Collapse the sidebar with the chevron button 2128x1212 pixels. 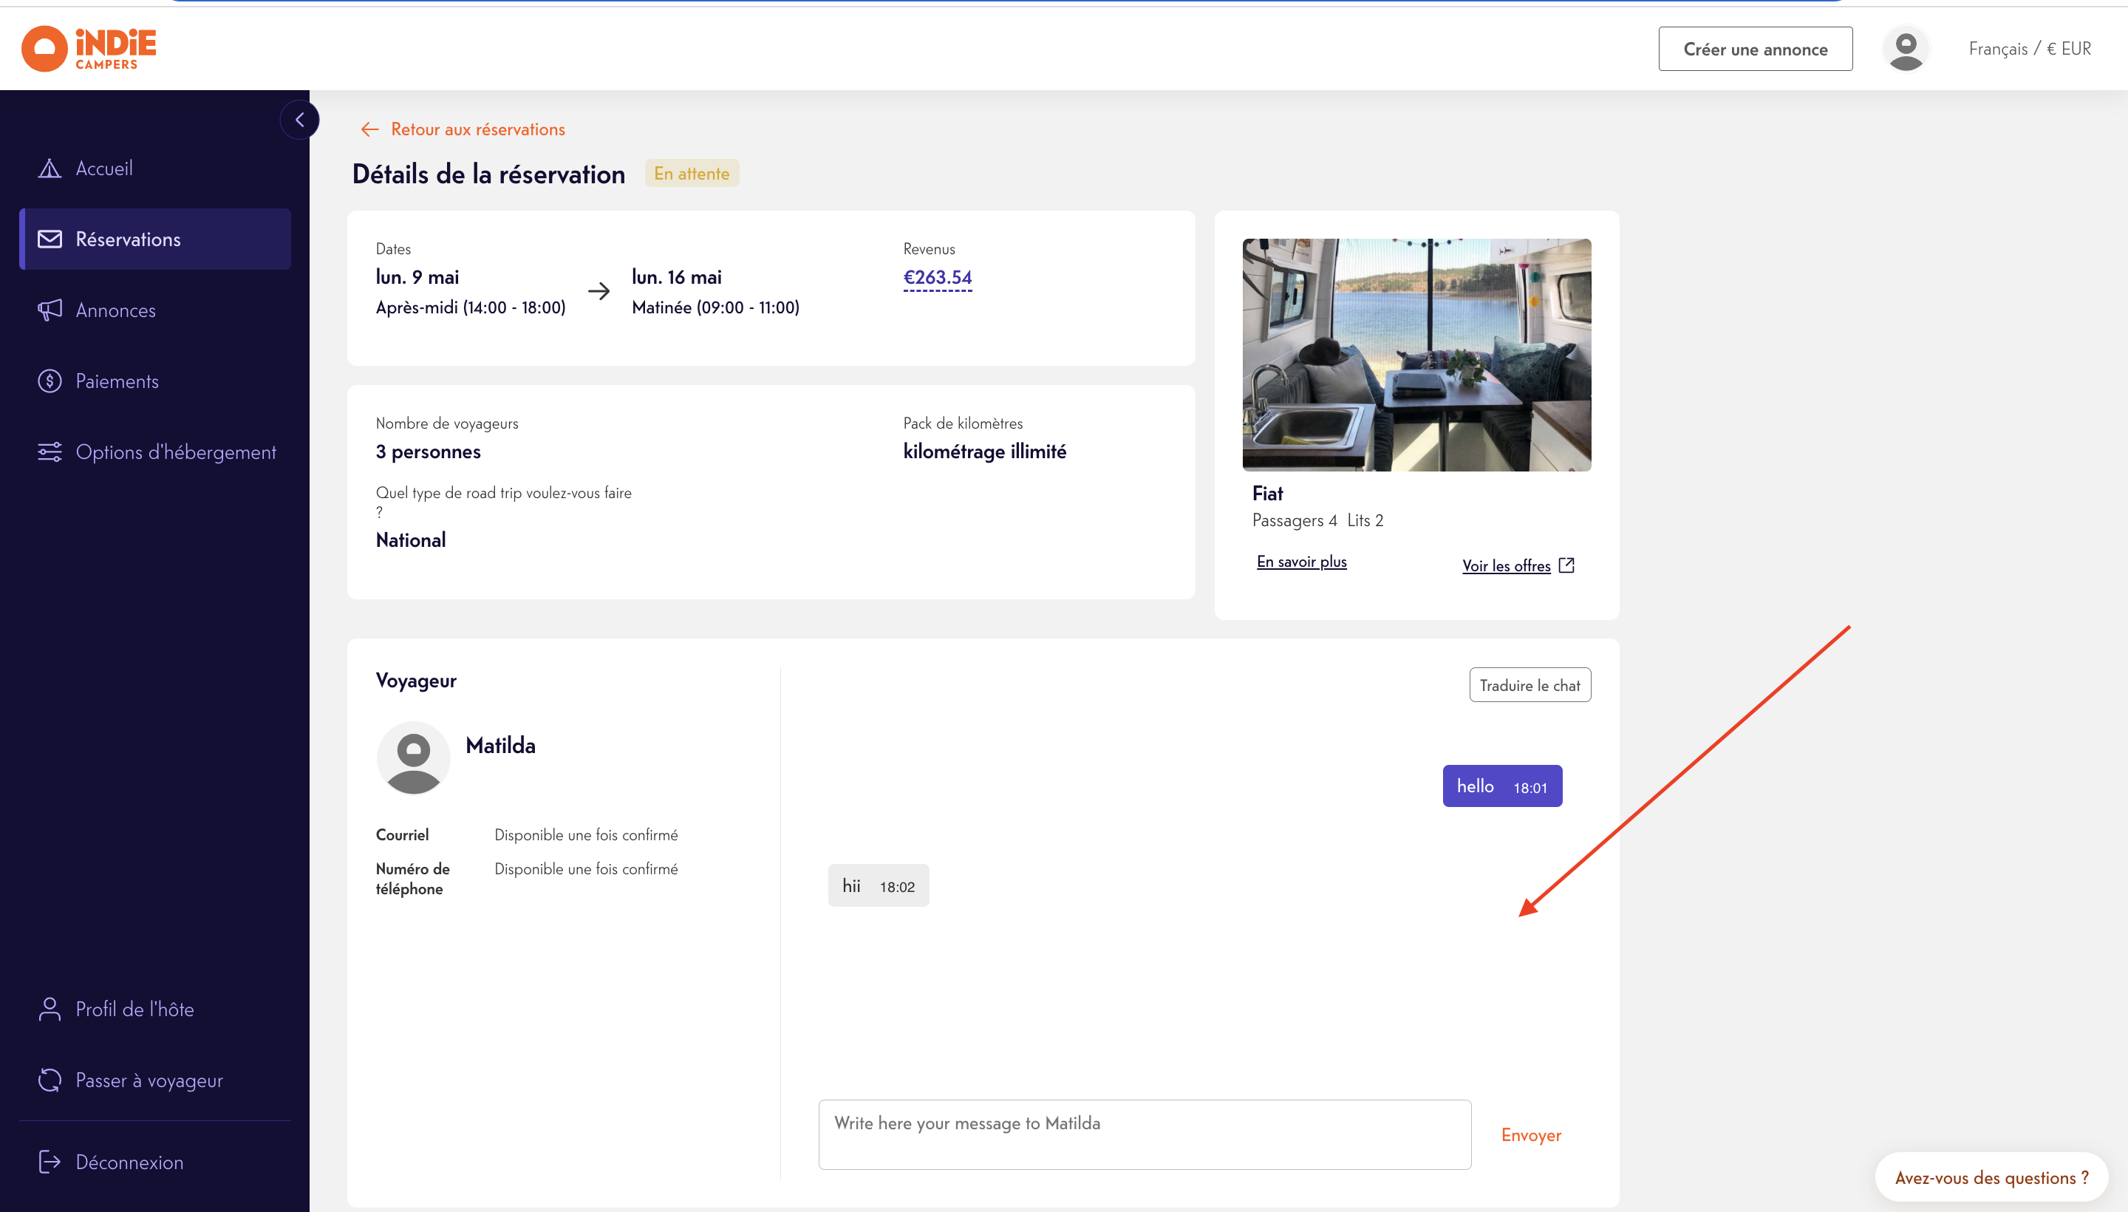[299, 120]
